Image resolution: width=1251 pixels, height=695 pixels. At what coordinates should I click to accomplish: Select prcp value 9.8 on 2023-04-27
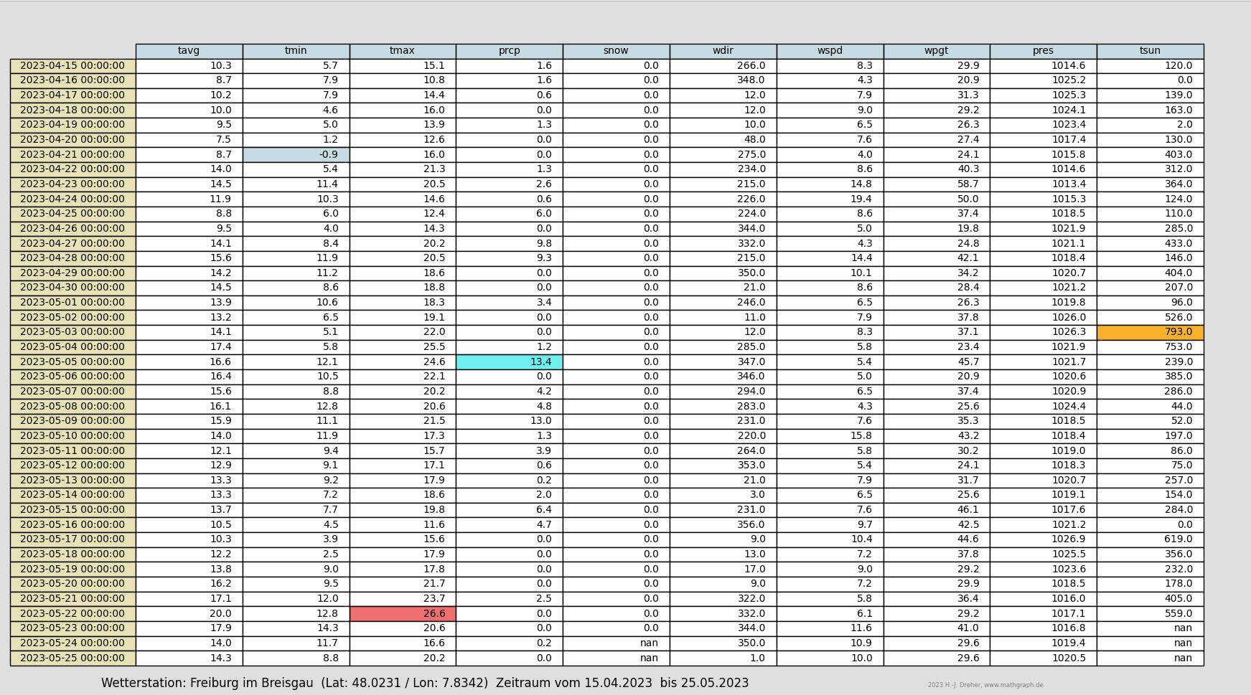[509, 243]
